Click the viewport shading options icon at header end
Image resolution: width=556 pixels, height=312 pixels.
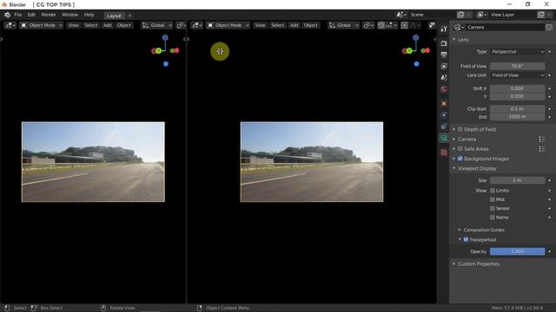432,25
